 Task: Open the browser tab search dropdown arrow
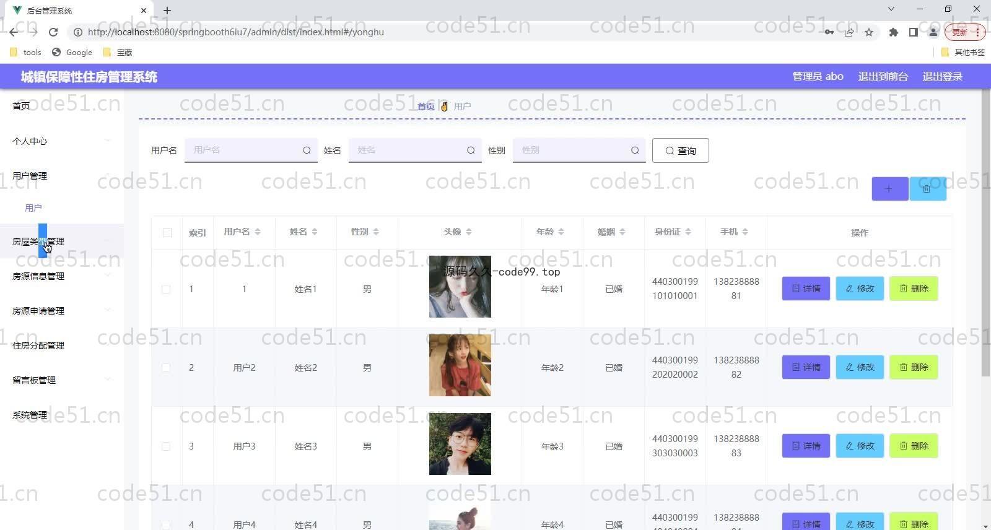click(891, 9)
